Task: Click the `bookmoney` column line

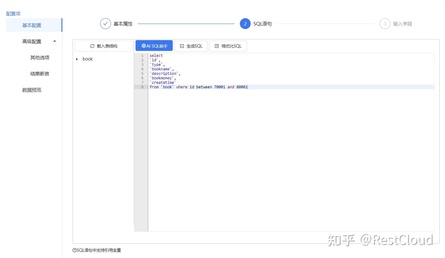Action: click(x=163, y=78)
